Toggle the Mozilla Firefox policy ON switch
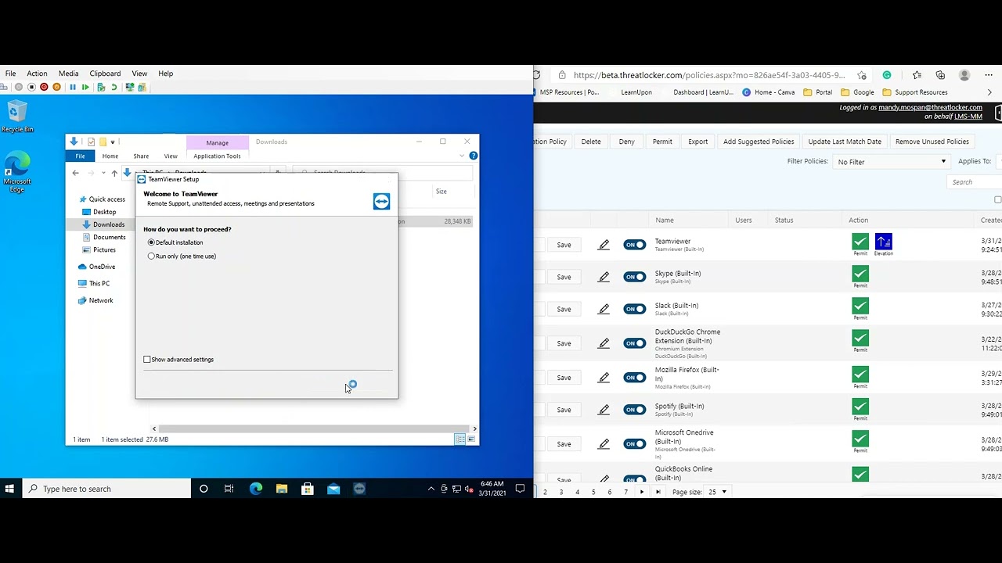This screenshot has height=563, width=1002. [634, 378]
